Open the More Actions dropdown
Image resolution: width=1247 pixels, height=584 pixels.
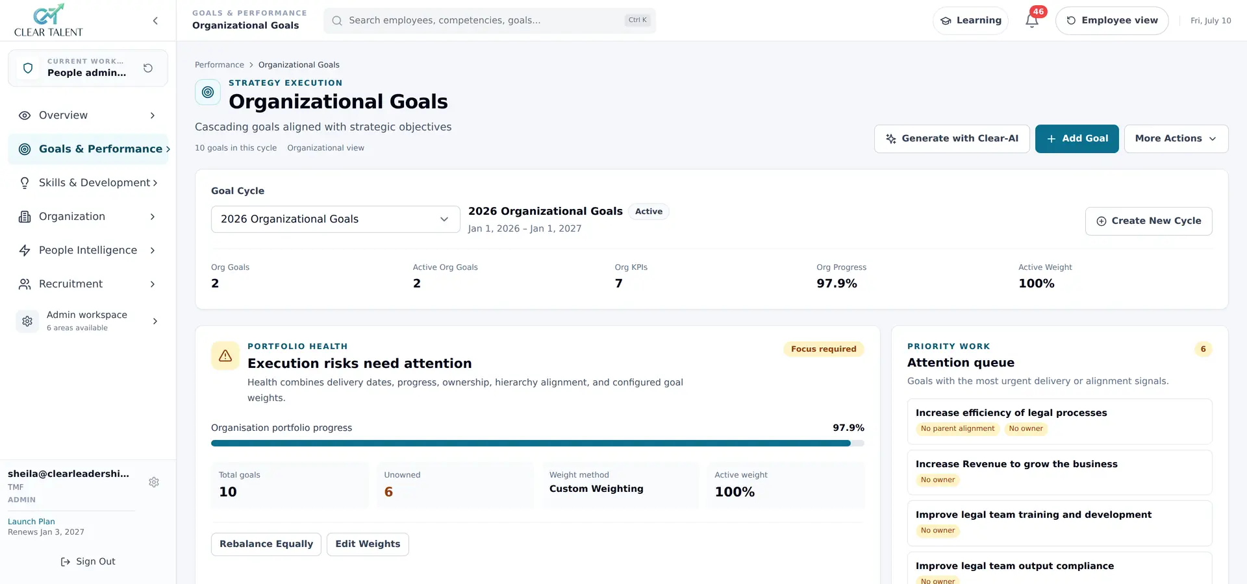click(1176, 139)
